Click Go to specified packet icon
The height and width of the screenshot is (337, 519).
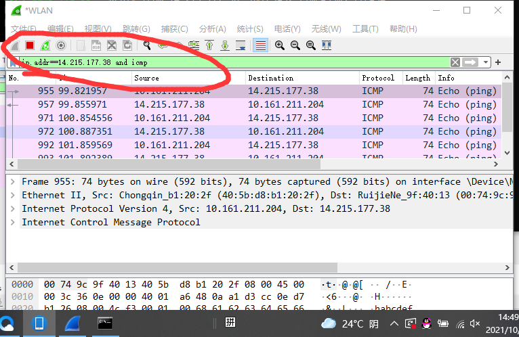coord(194,45)
